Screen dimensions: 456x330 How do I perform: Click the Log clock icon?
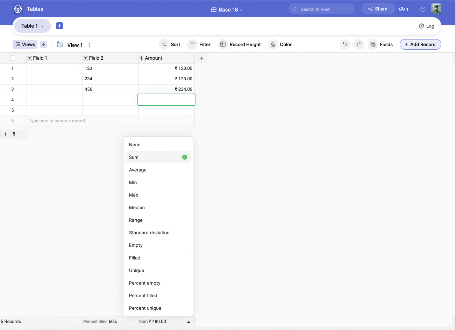421,26
